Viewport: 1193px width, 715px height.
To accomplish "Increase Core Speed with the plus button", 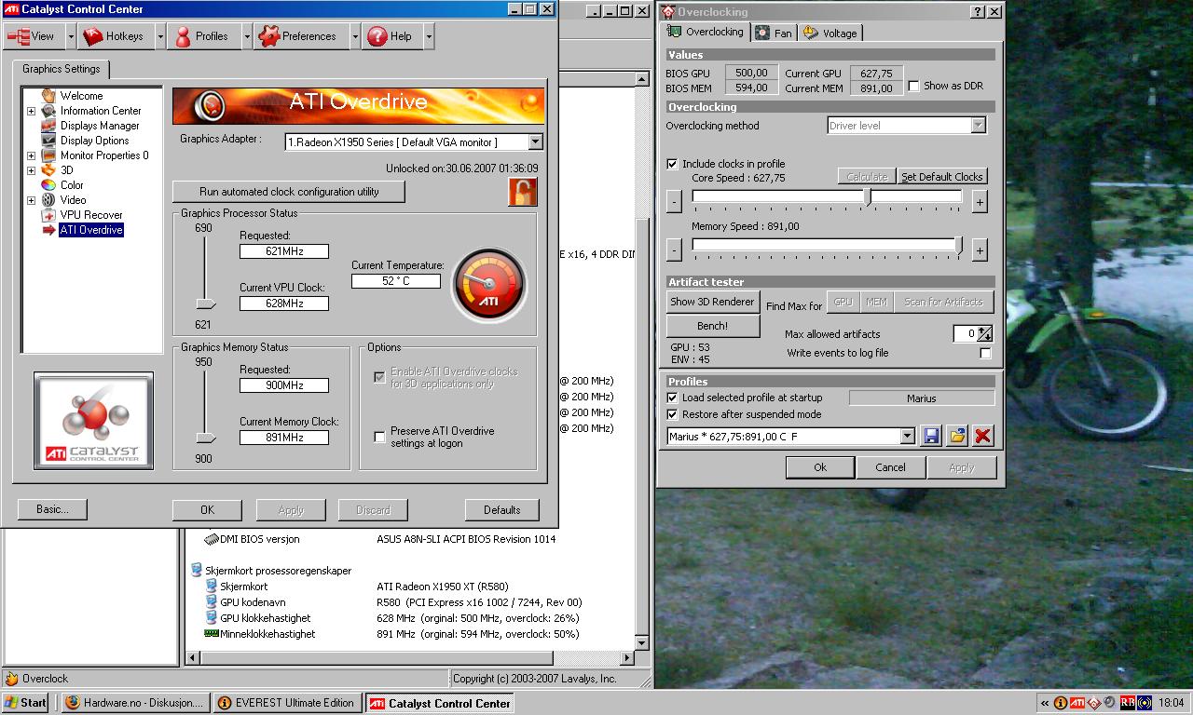I will pos(980,201).
